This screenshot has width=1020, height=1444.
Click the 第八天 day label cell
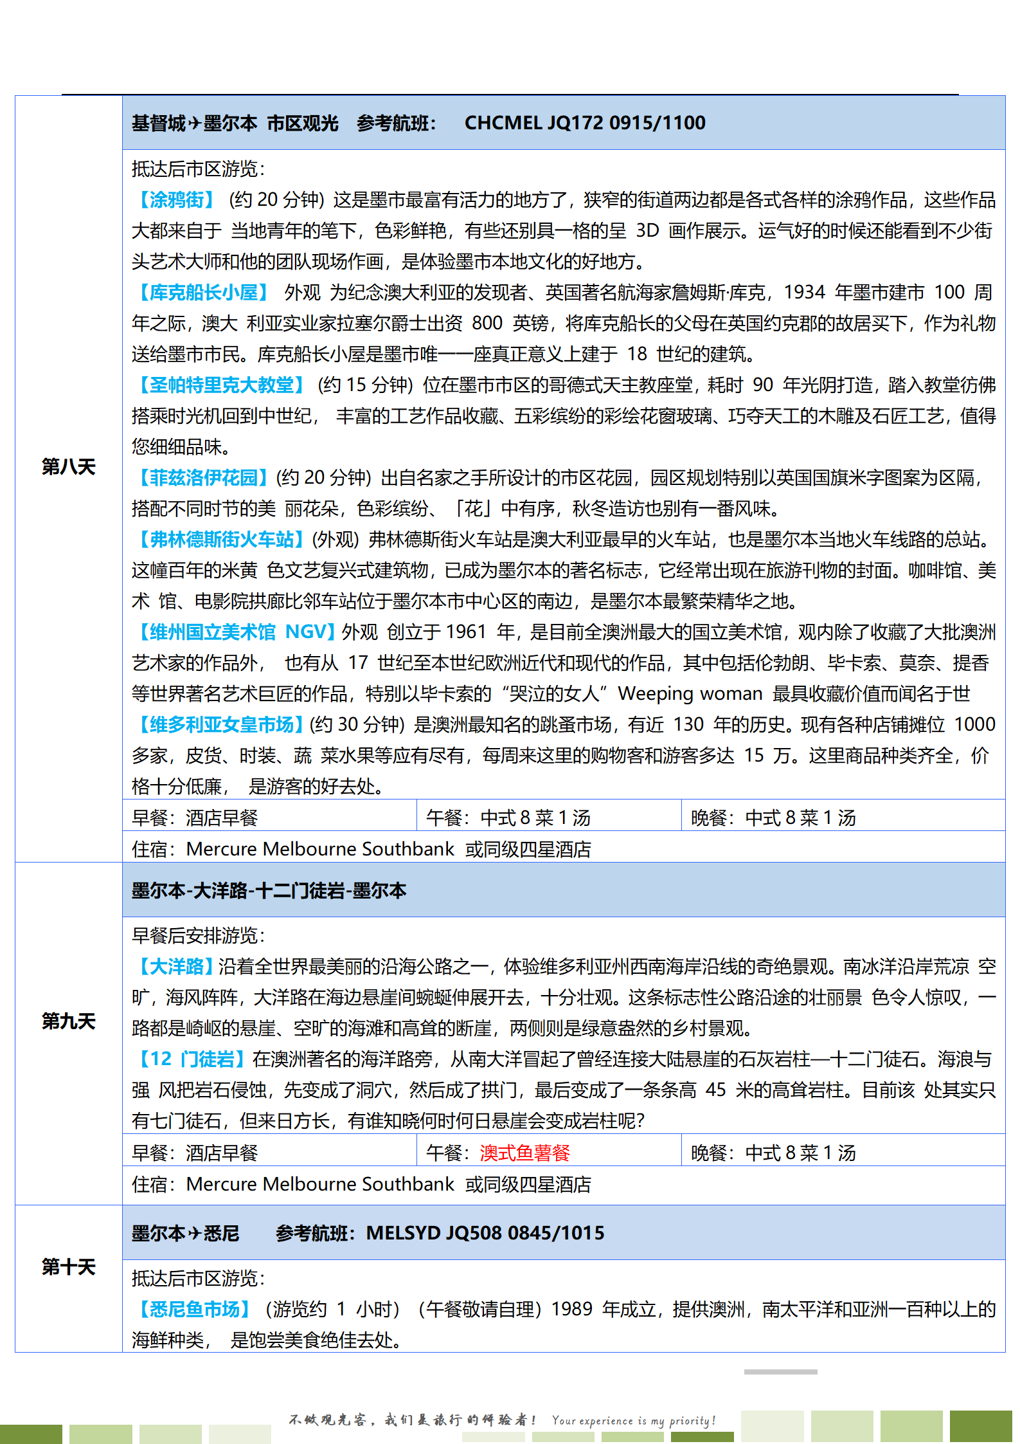tap(69, 467)
